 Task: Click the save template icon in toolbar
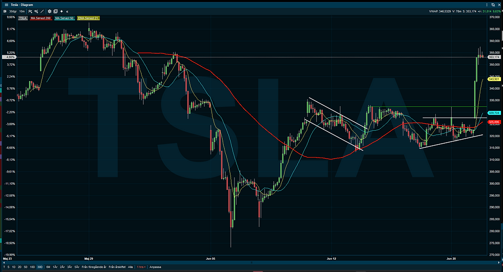click(55, 11)
